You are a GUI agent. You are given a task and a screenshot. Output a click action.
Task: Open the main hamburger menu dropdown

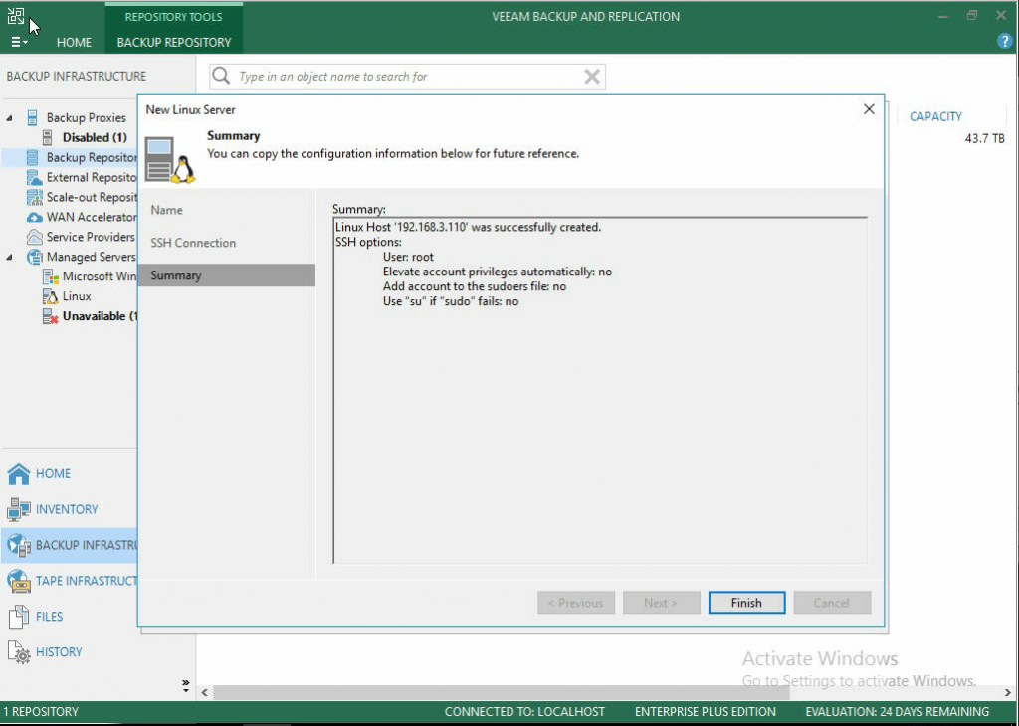click(x=19, y=42)
